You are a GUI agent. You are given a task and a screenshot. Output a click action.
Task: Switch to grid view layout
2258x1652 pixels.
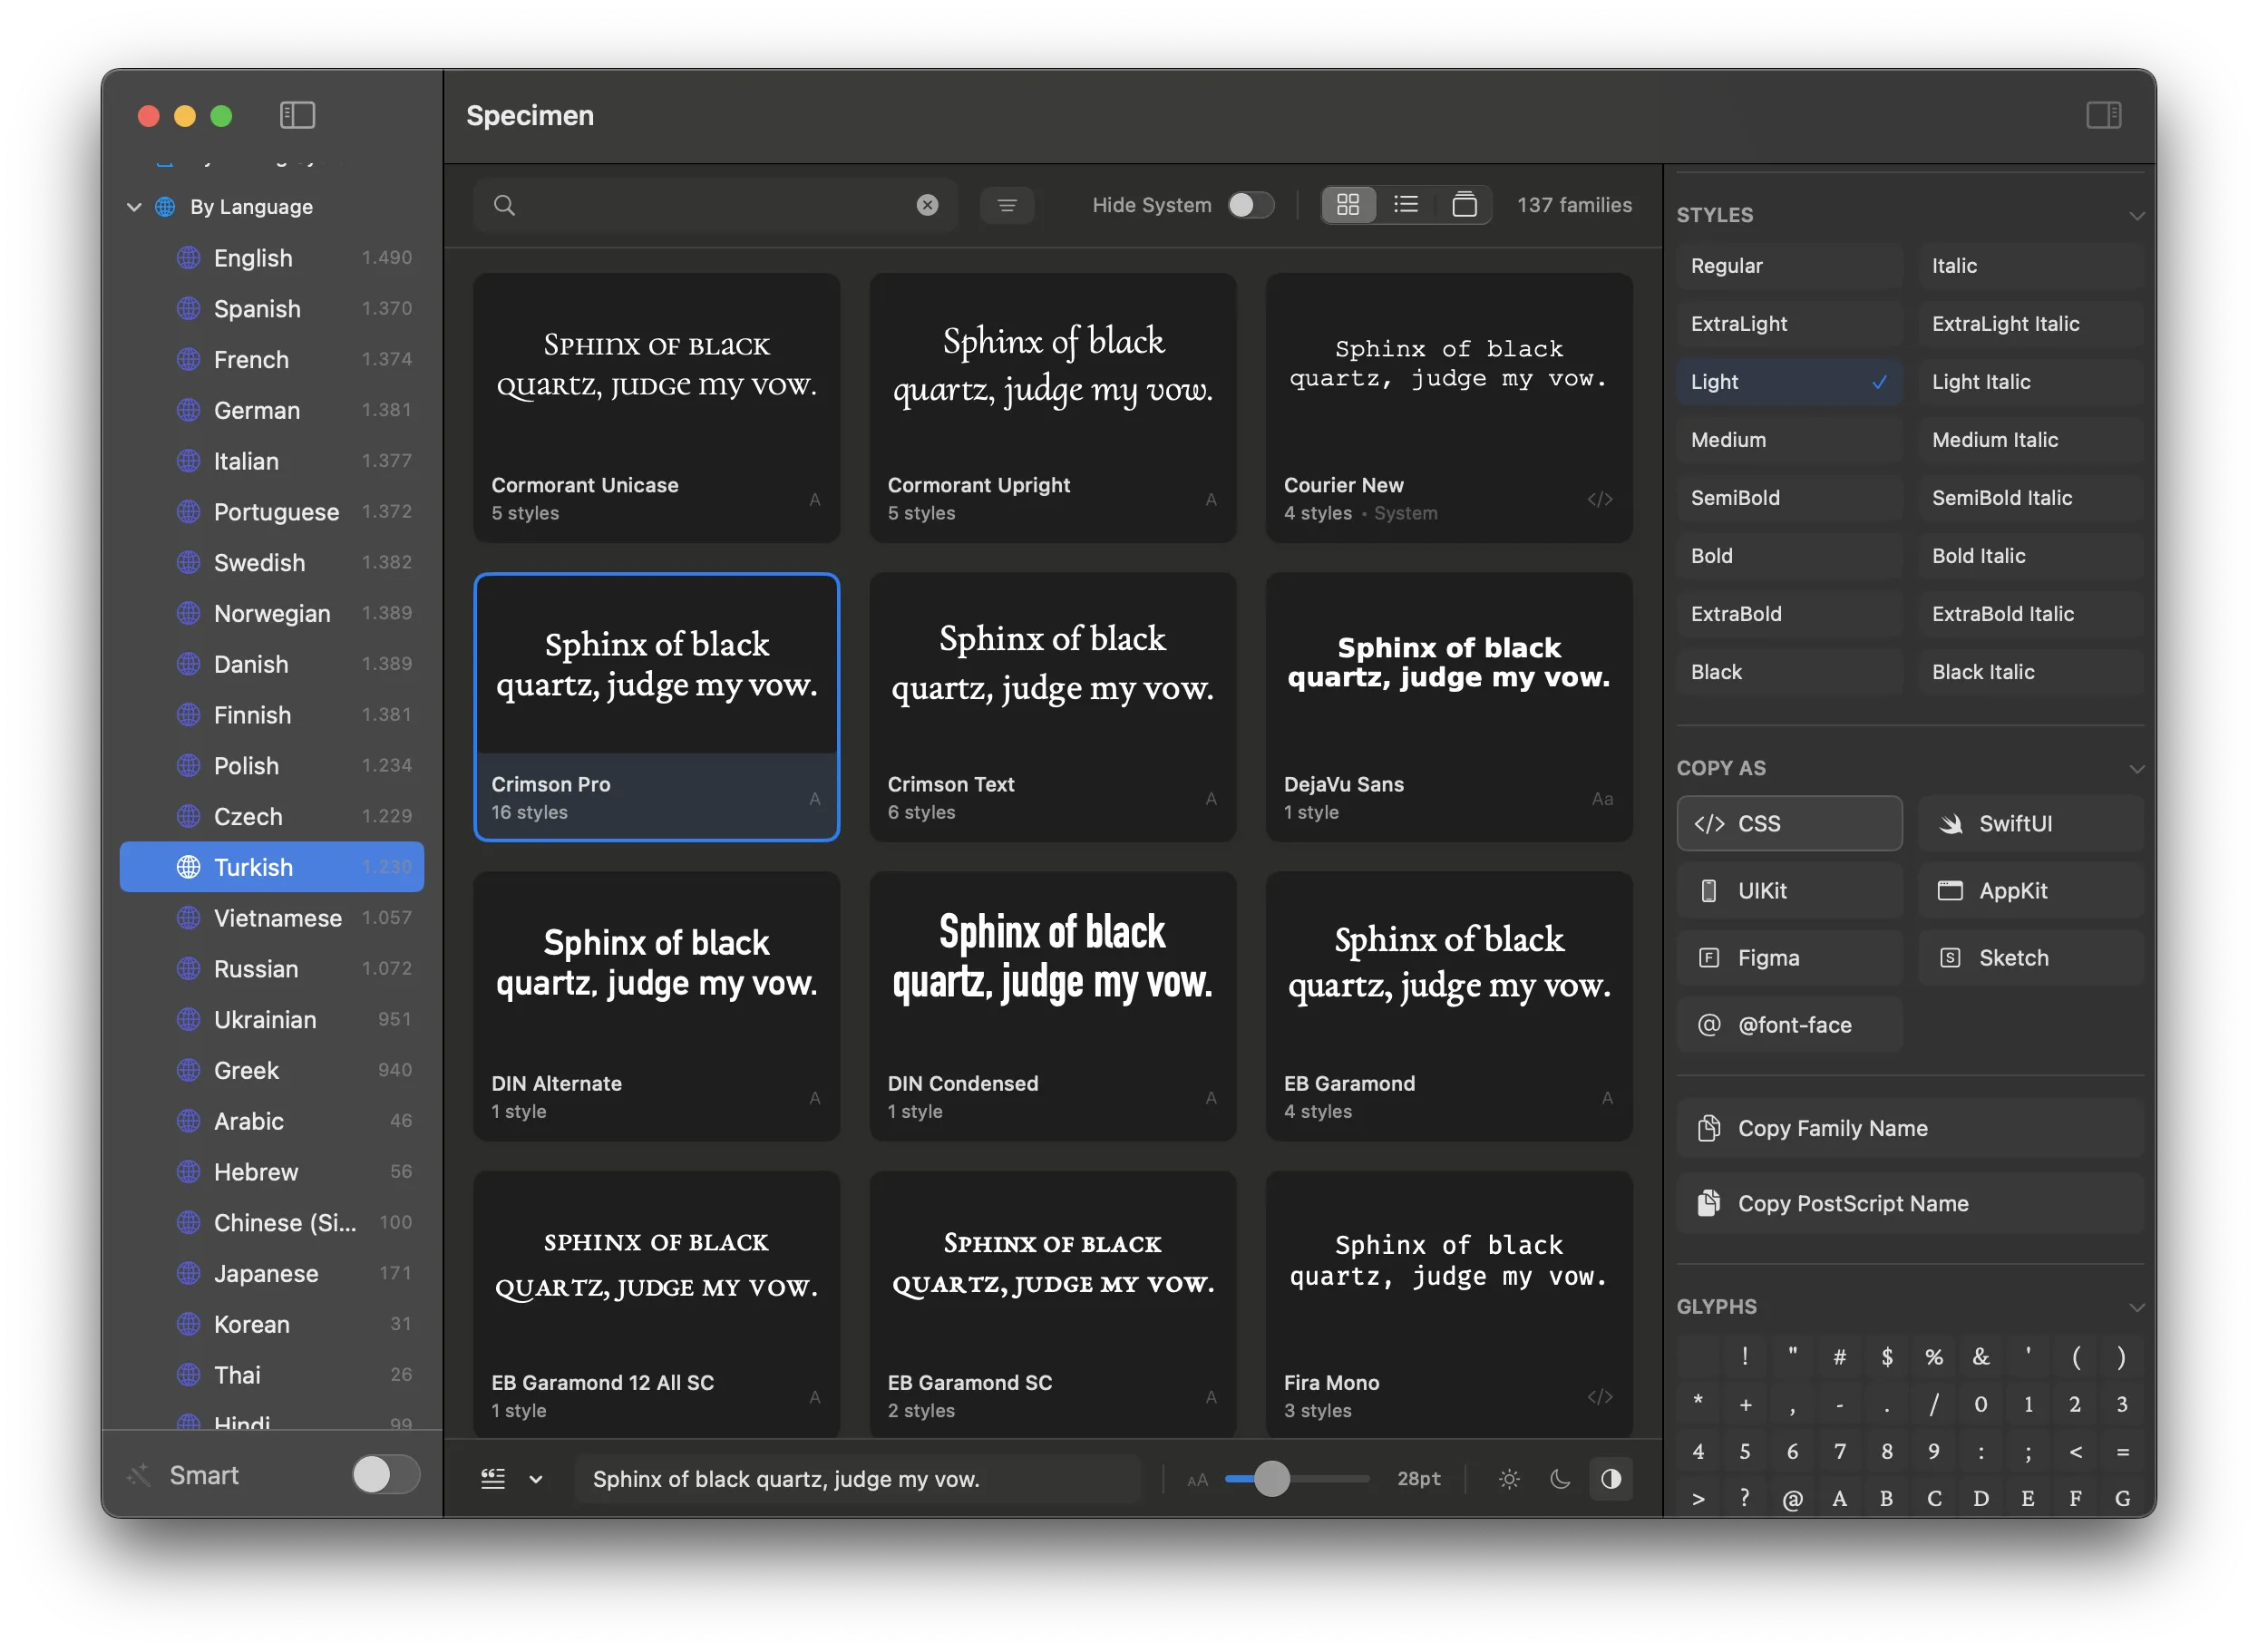tap(1349, 204)
